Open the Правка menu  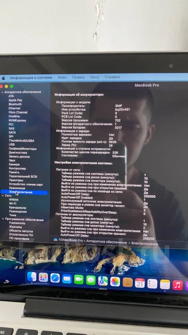[x=78, y=77]
